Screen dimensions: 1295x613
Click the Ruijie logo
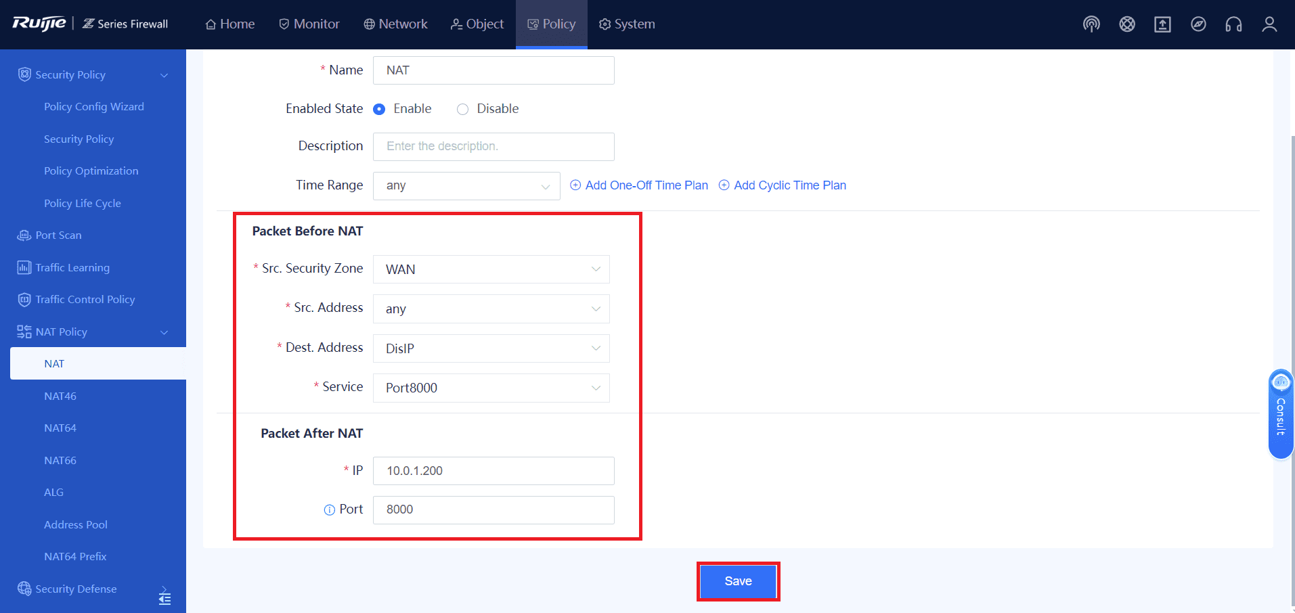coord(39,24)
